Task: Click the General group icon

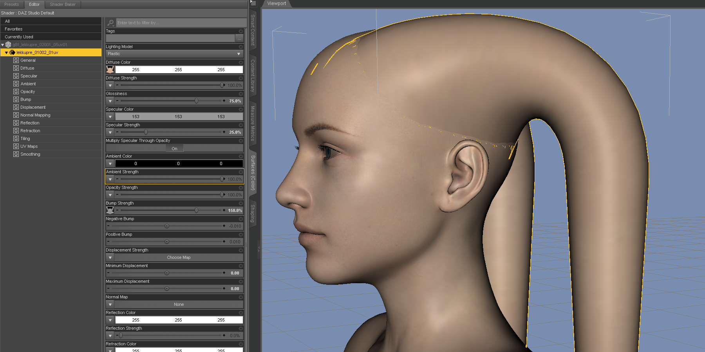Action: click(x=16, y=60)
